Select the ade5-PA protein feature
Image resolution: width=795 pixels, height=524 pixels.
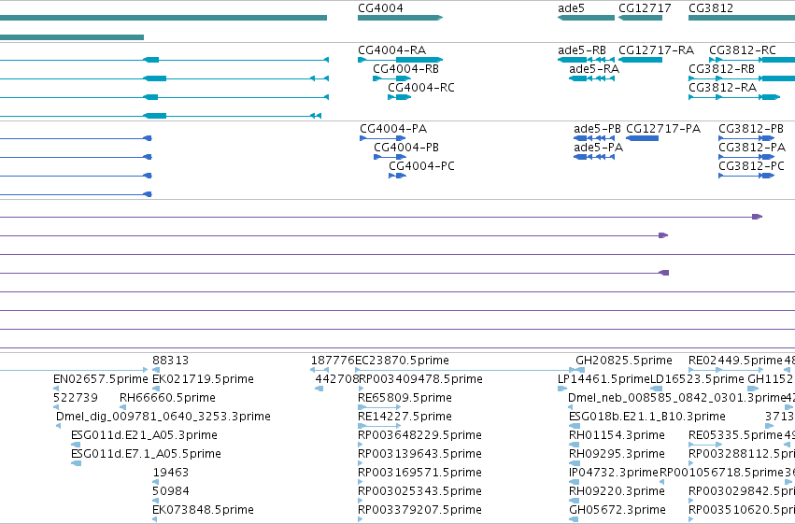(594, 157)
